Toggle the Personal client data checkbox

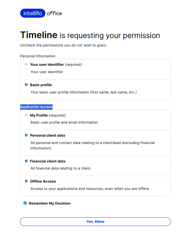coord(26,135)
